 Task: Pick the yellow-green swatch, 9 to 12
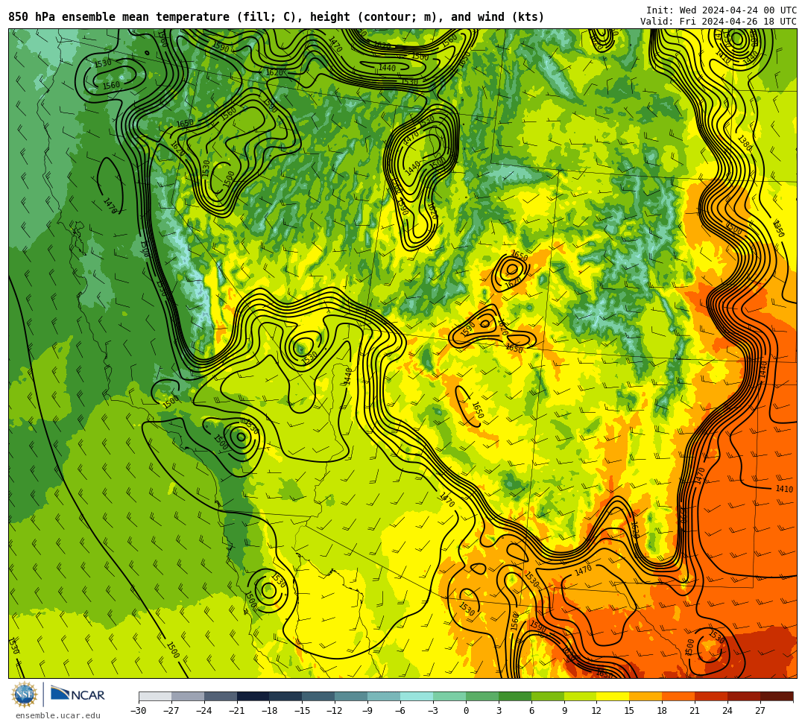point(581,696)
